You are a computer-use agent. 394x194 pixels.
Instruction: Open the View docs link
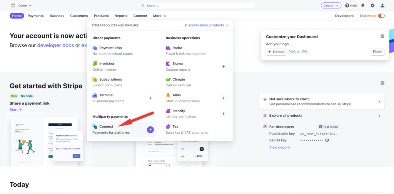pyautogui.click(x=280, y=147)
